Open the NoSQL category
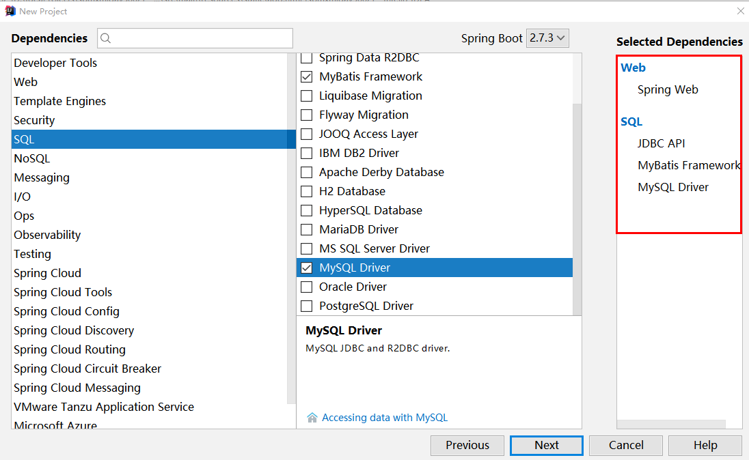 pos(149,158)
